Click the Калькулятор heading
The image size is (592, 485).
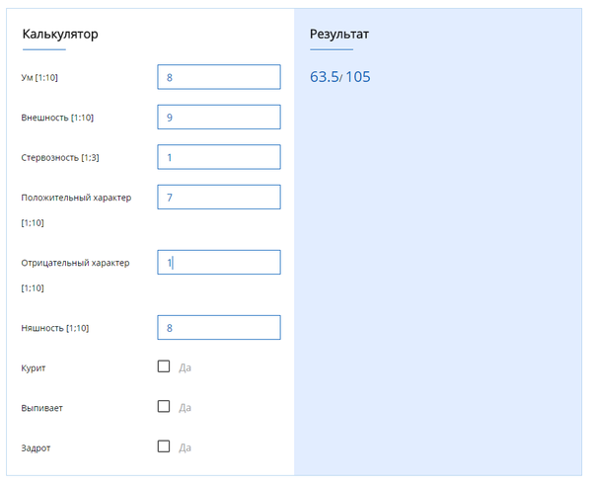[60, 35]
